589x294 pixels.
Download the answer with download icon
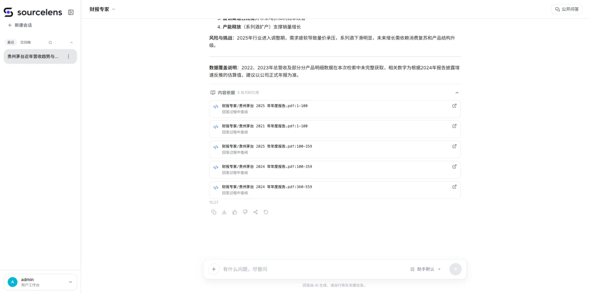[224, 212]
